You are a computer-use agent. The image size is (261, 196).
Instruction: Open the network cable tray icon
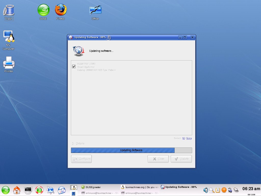(x=236, y=190)
